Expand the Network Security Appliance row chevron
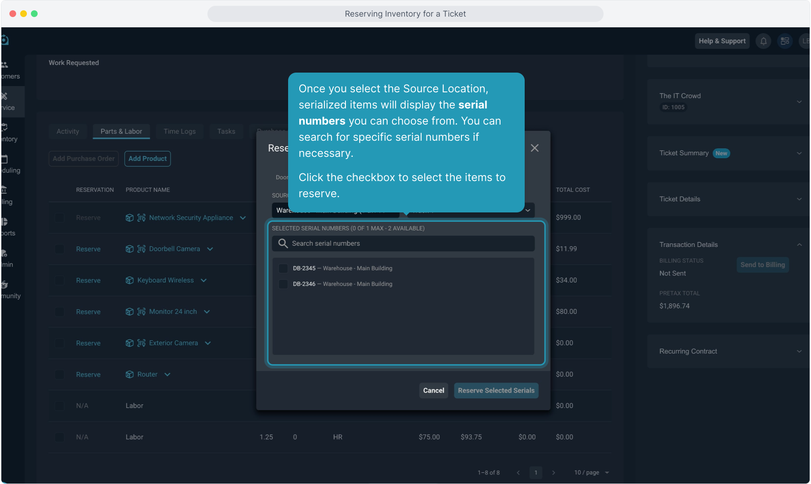This screenshot has height=484, width=811. point(243,218)
